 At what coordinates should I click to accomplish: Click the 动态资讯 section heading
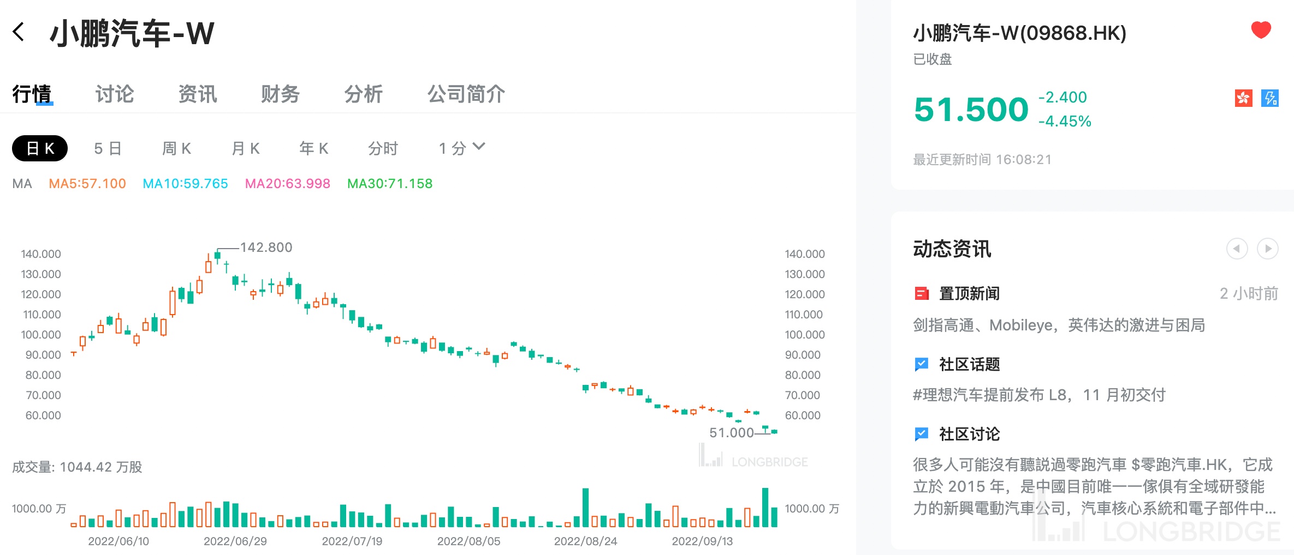[952, 249]
